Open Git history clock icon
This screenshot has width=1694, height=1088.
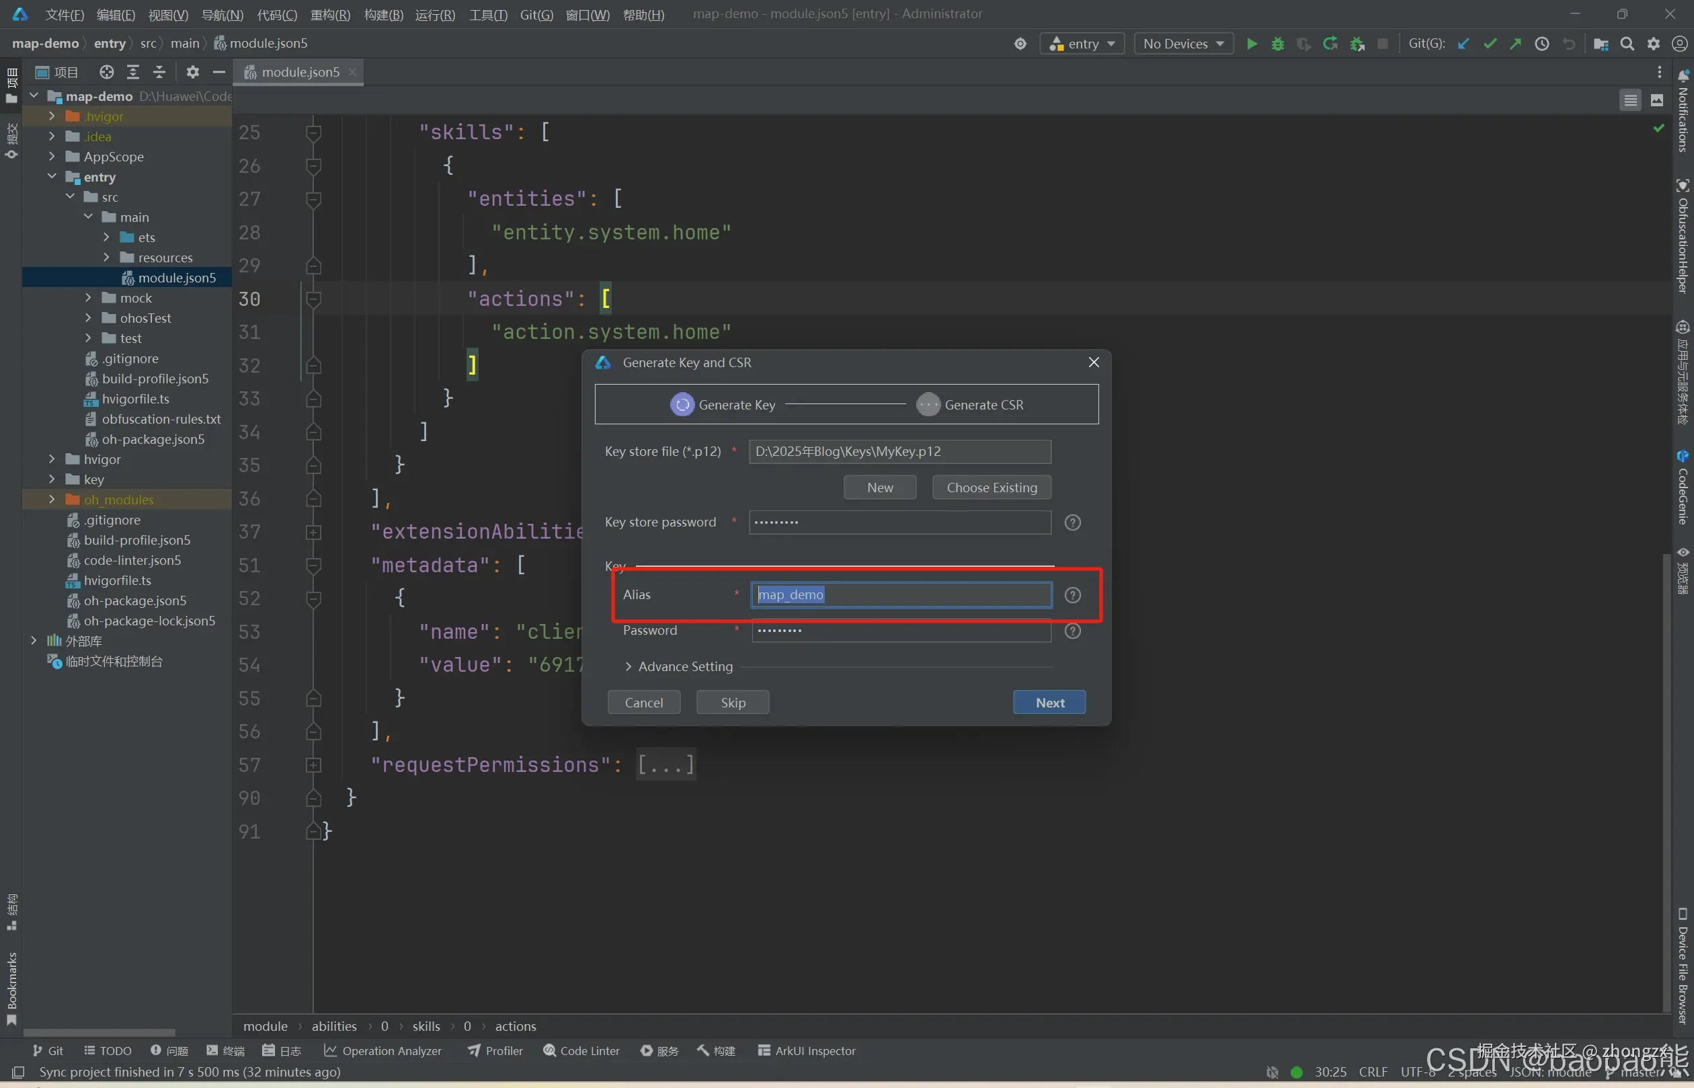click(1541, 44)
